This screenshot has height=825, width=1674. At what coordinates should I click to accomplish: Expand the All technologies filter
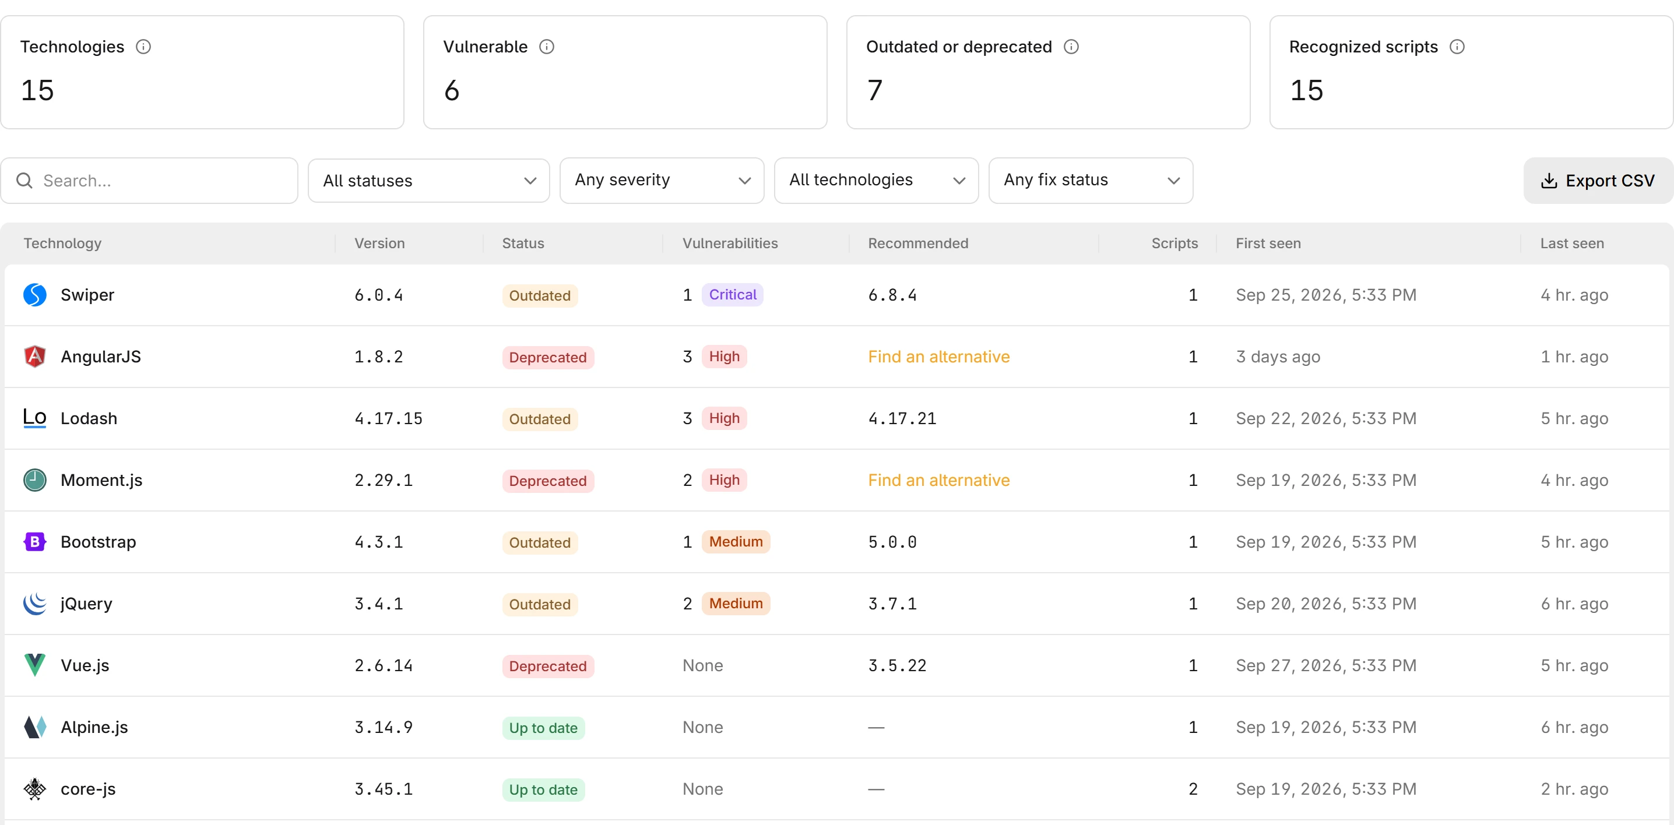(876, 181)
